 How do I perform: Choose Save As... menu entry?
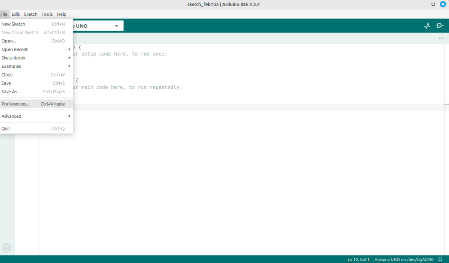(x=36, y=91)
